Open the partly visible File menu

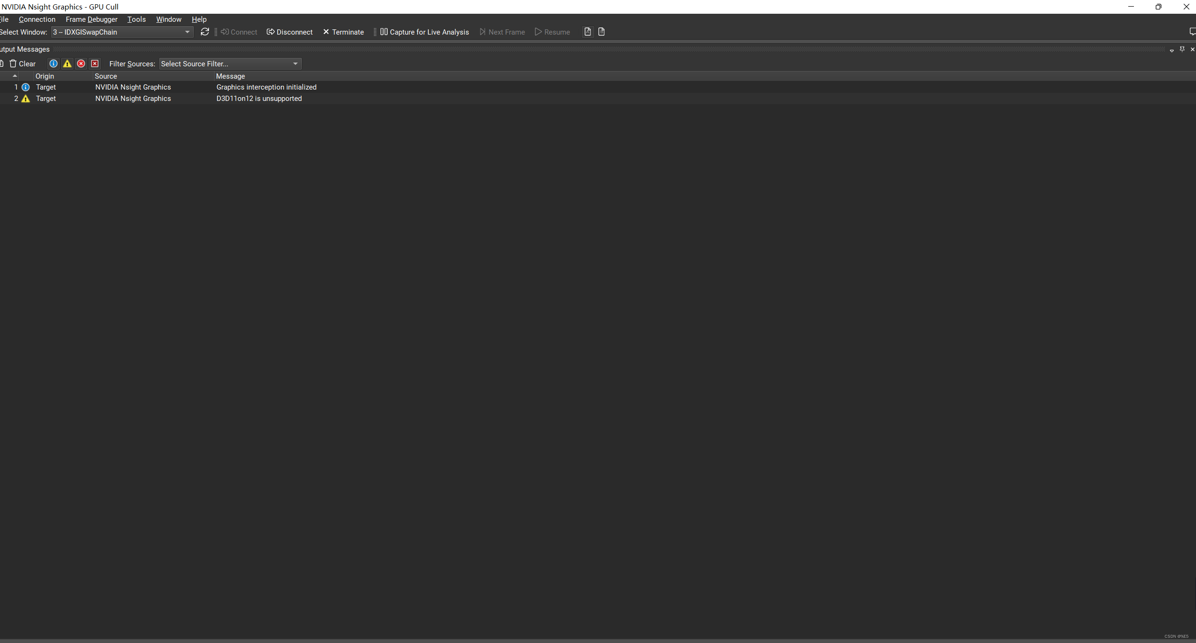click(x=4, y=19)
